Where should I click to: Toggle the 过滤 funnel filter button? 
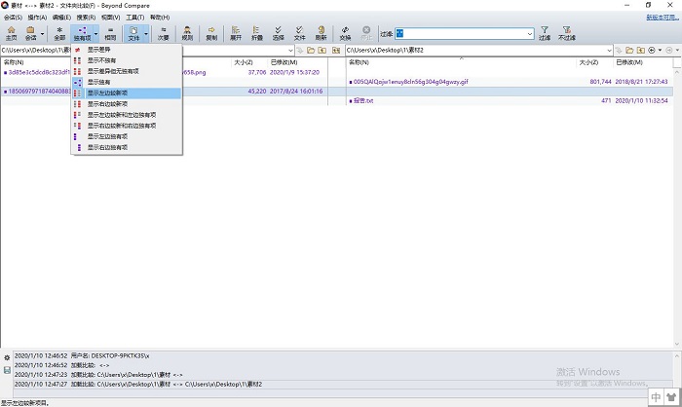(x=545, y=33)
